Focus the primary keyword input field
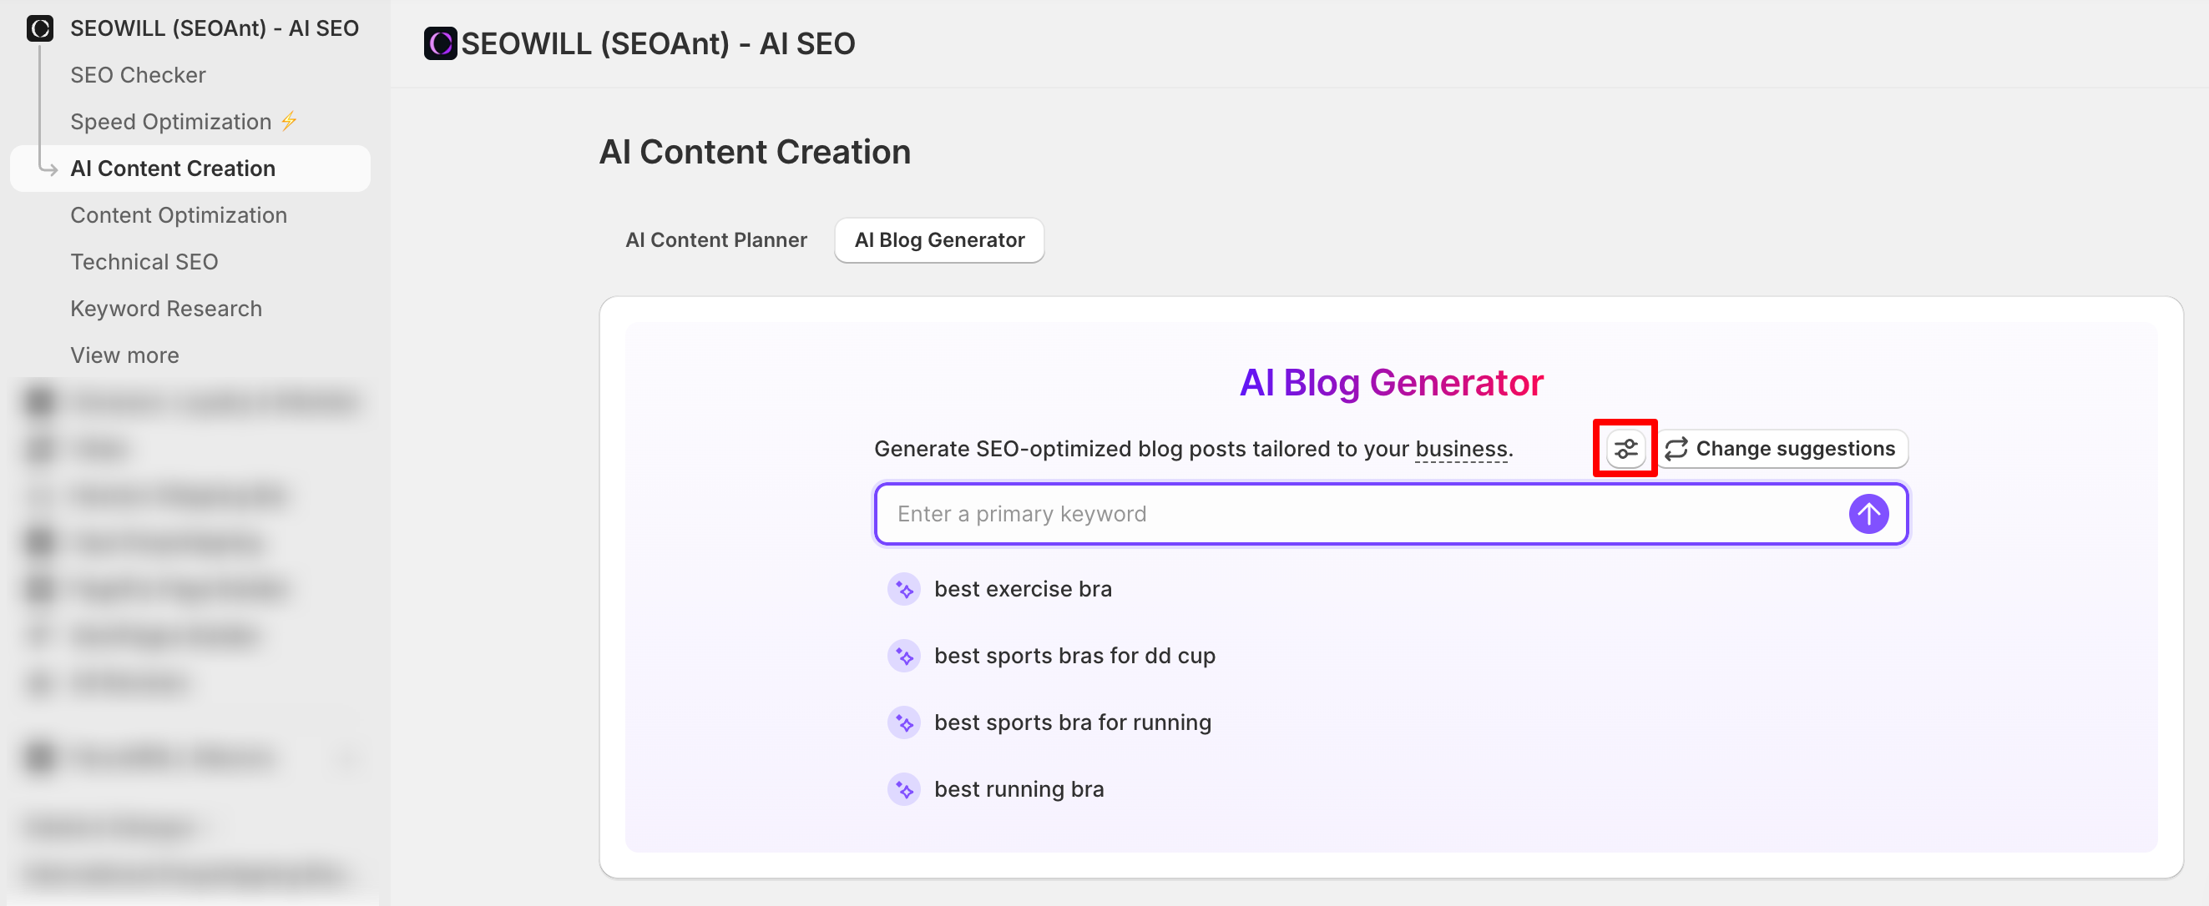The image size is (2209, 906). (x=1355, y=513)
